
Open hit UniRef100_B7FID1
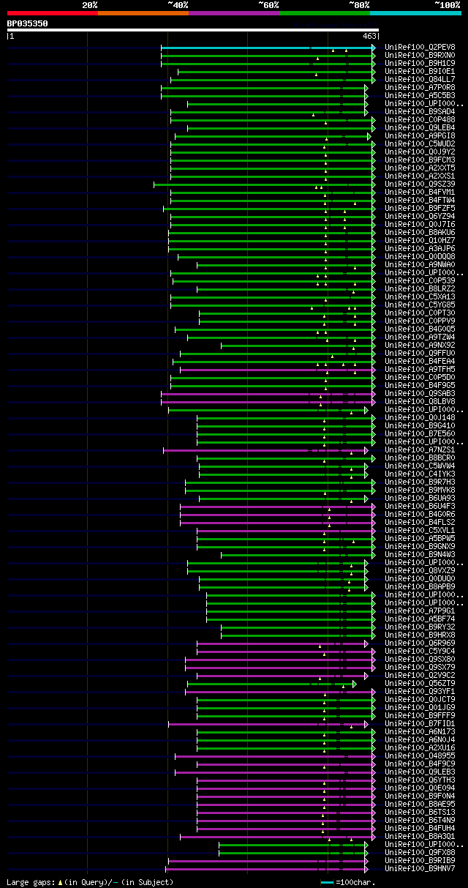click(x=420, y=724)
